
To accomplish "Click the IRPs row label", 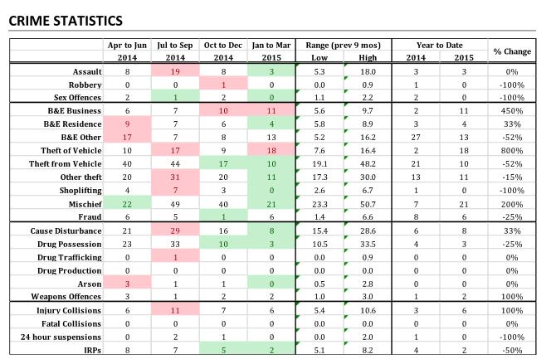I will [x=91, y=351].
